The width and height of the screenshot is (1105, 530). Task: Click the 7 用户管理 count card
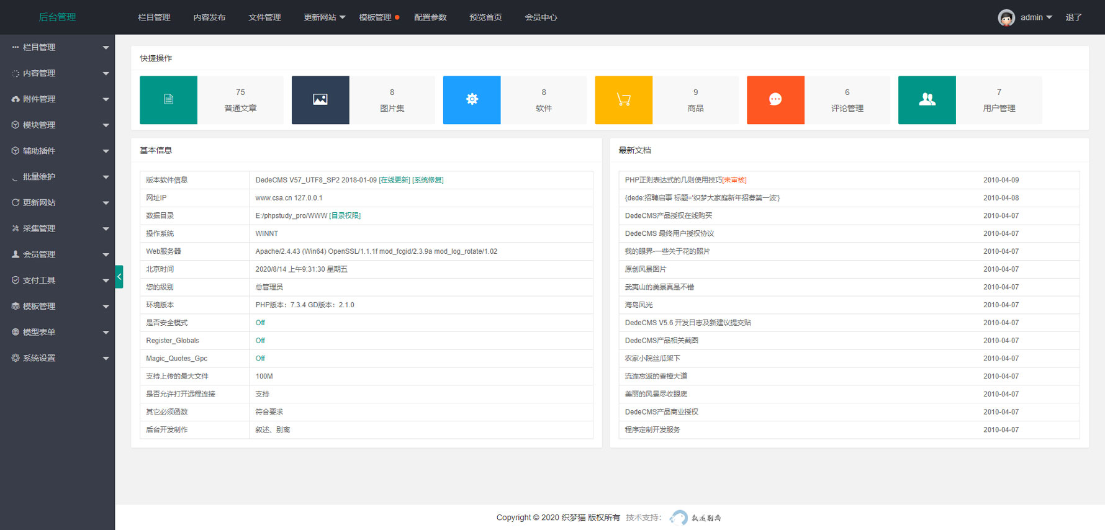999,100
